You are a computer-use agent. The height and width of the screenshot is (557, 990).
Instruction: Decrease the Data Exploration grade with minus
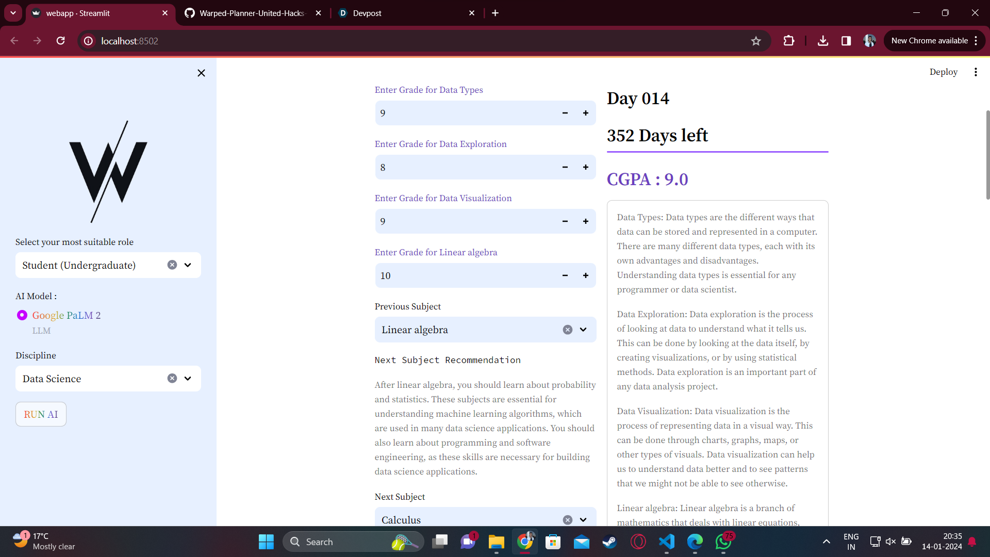[x=565, y=167]
